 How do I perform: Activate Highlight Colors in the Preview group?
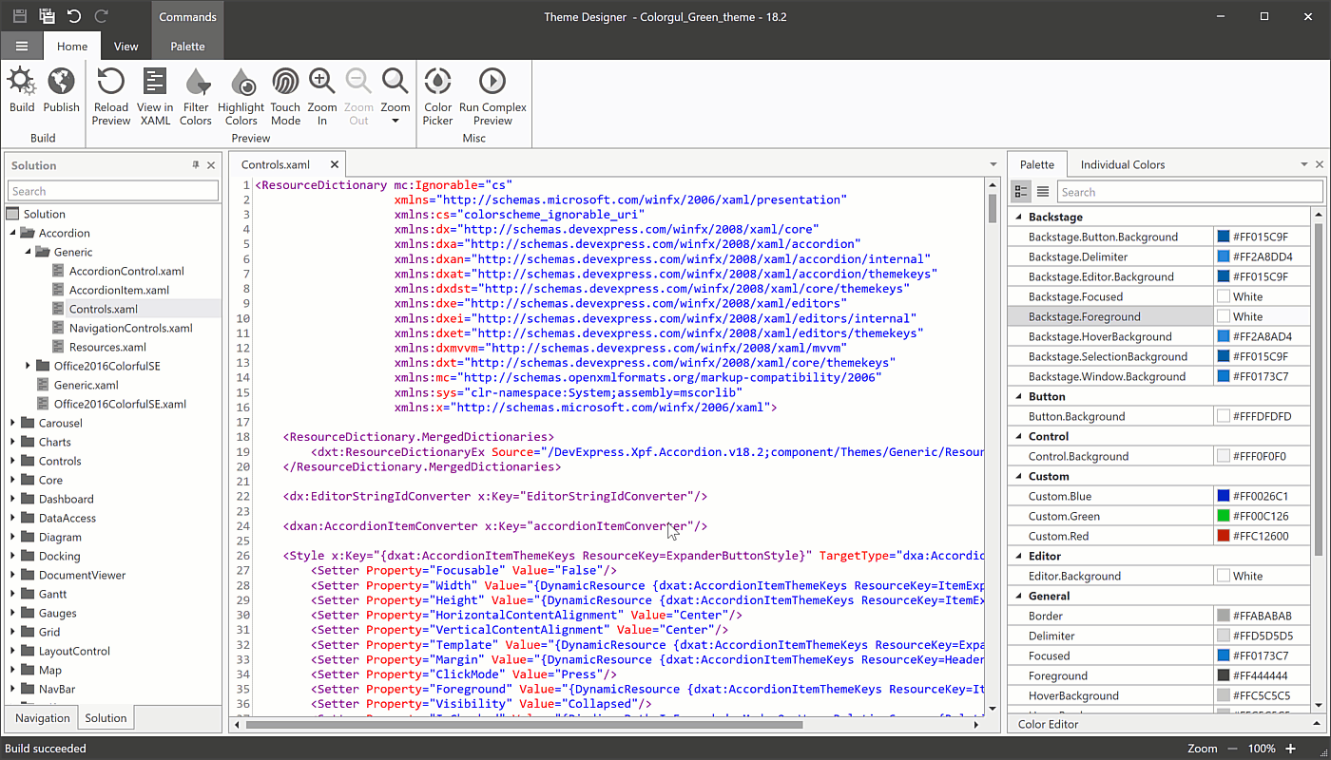241,92
